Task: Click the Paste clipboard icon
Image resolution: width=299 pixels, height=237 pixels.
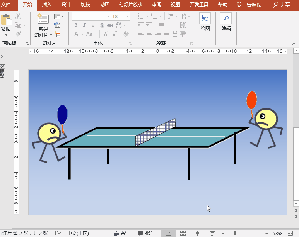Action: (x=6, y=19)
